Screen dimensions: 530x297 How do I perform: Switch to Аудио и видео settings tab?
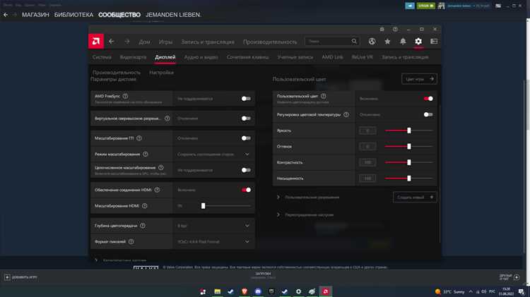[201, 57]
